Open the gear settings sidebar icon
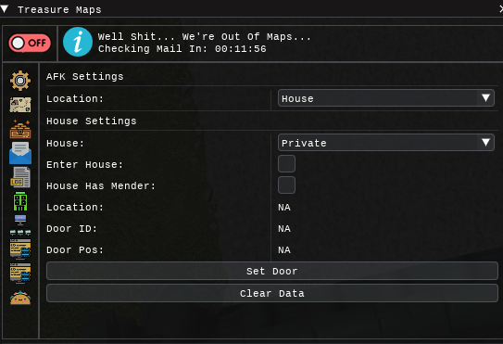 click(x=20, y=81)
